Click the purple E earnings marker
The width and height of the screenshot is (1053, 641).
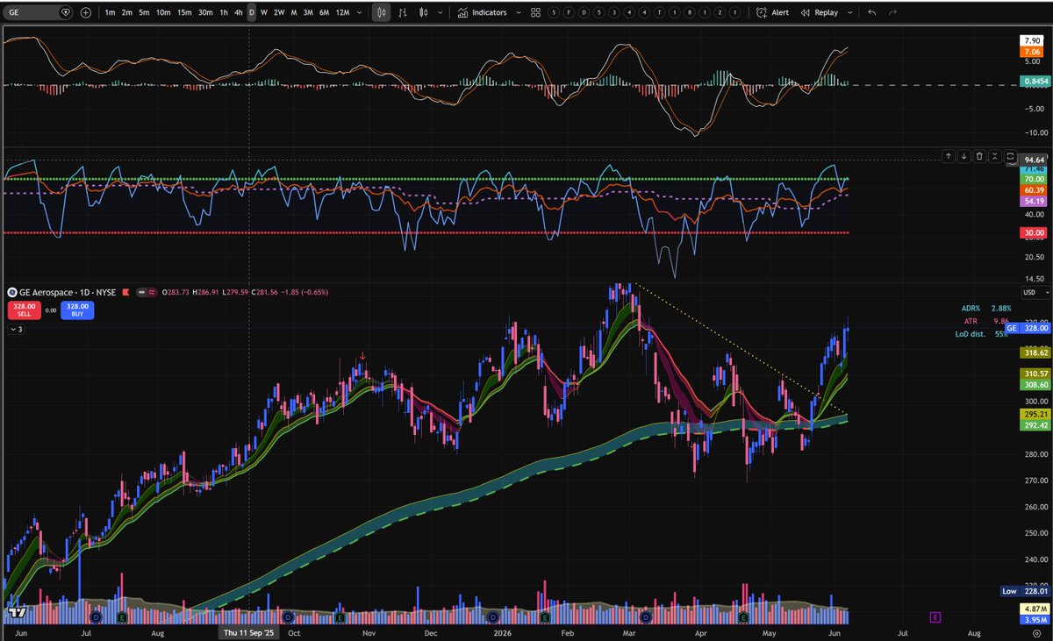tap(935, 617)
